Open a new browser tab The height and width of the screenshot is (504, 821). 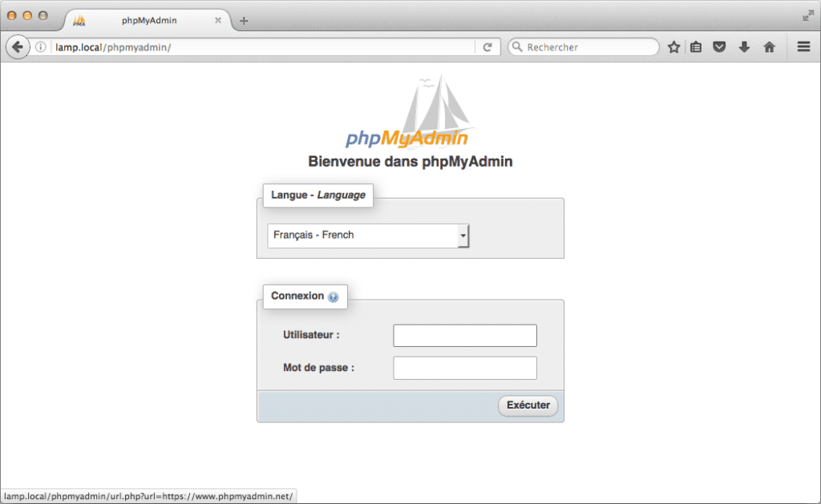(x=243, y=20)
